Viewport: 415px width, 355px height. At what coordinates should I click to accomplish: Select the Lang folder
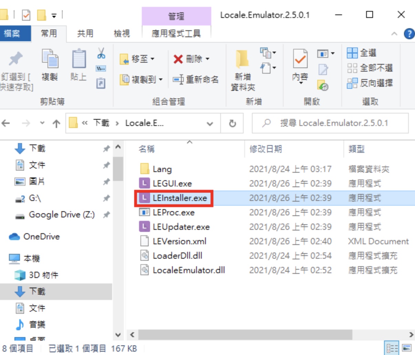click(x=162, y=169)
